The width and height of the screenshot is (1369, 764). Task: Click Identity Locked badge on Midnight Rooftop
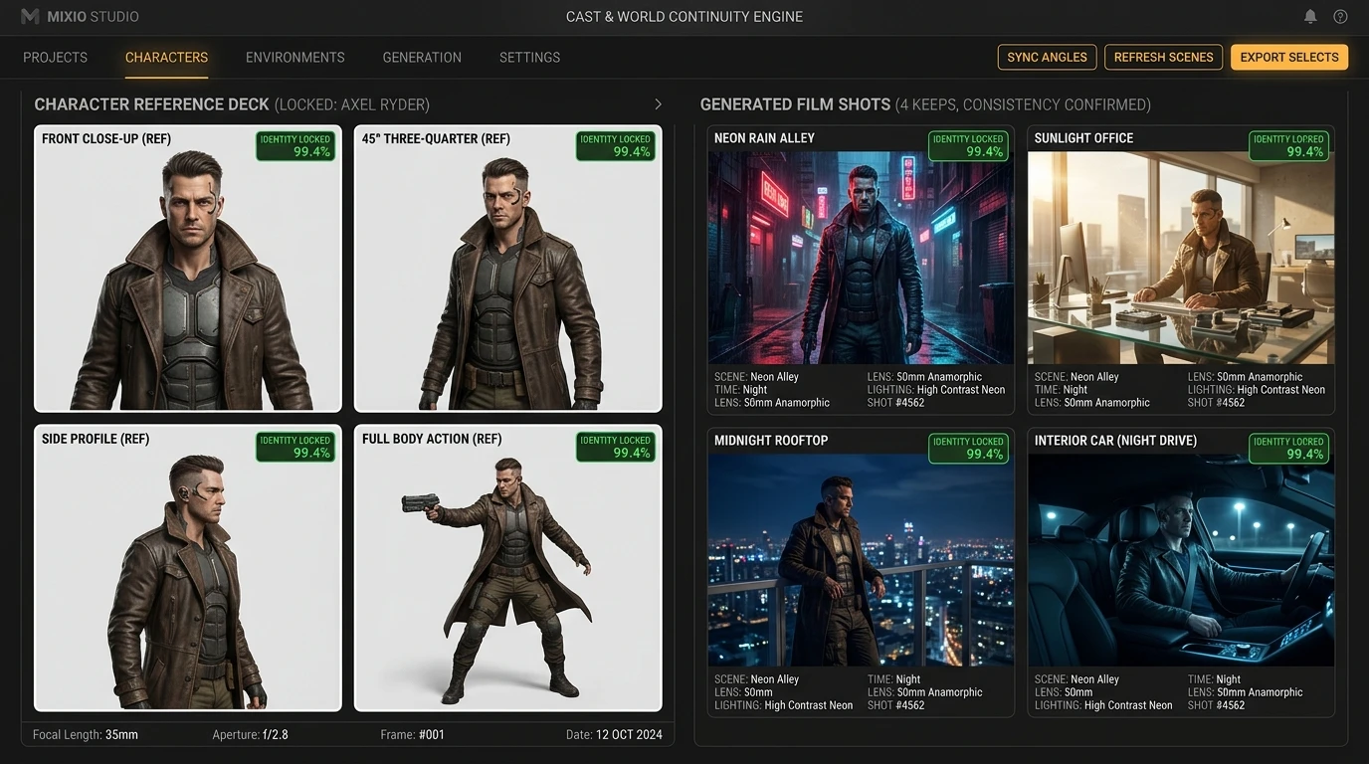[969, 448]
